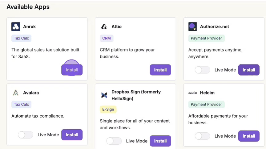
Task: Click the Attio app logo icon
Action: 104,27
